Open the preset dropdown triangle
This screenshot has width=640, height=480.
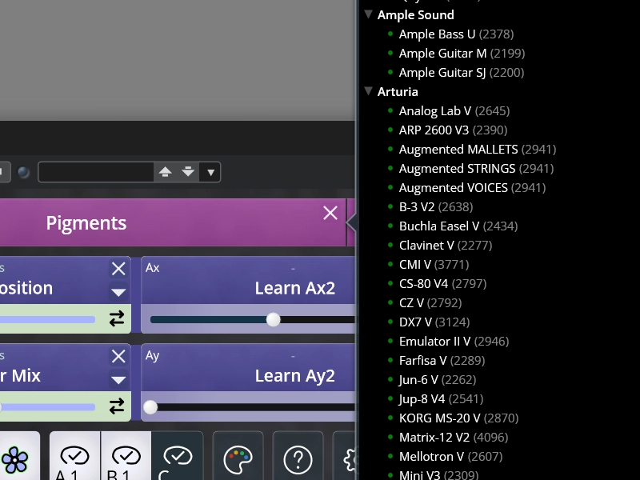pyautogui.click(x=210, y=172)
